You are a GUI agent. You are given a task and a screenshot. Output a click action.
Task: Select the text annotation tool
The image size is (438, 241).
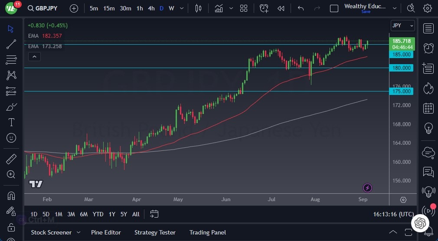[x=11, y=122]
